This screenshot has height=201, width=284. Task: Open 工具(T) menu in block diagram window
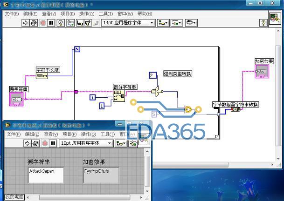coord(106,14)
